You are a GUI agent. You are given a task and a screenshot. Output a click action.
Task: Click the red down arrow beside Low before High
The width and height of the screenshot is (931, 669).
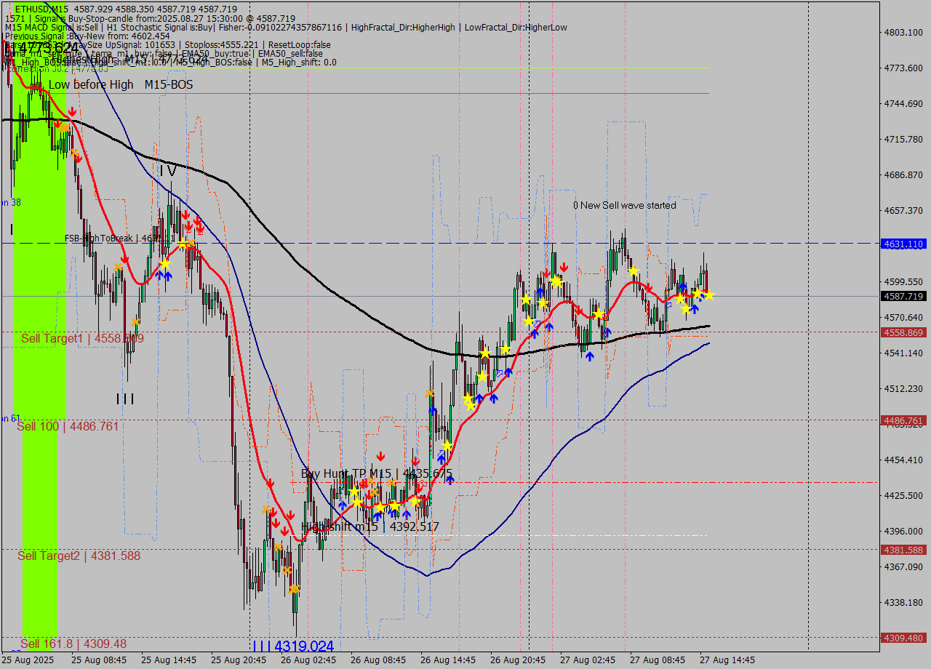[x=72, y=112]
